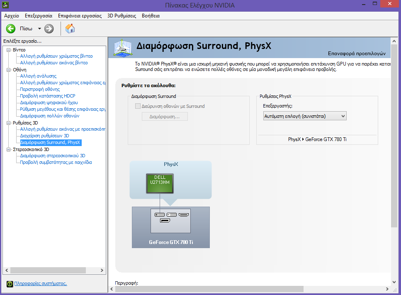Click the Βίντεο category label

(x=19, y=50)
